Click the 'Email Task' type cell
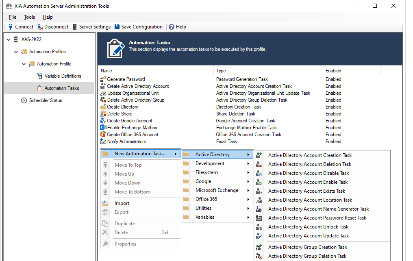Screen dimensions: 413x261 point(226,141)
